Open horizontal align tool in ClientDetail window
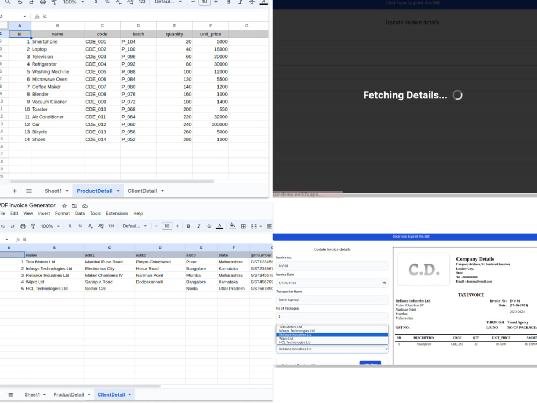The width and height of the screenshot is (537, 403). click(269, 226)
